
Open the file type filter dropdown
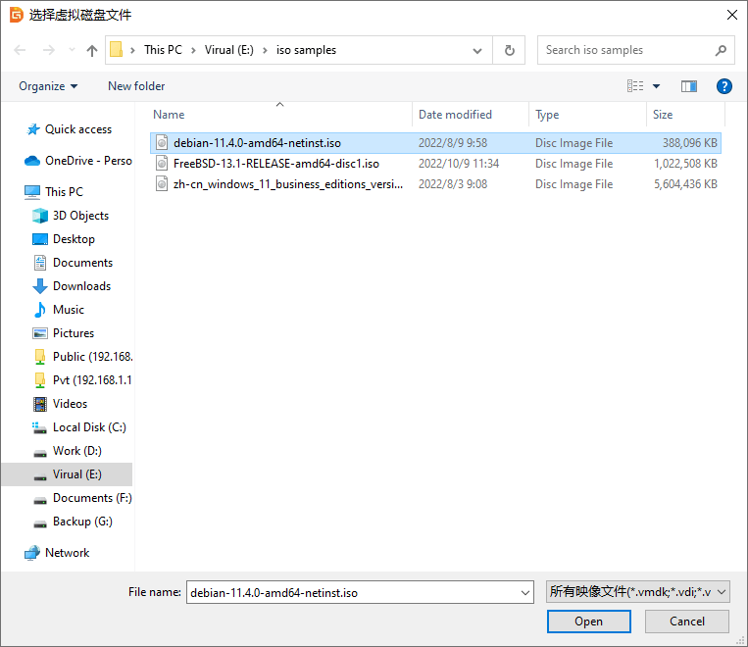pyautogui.click(x=638, y=592)
